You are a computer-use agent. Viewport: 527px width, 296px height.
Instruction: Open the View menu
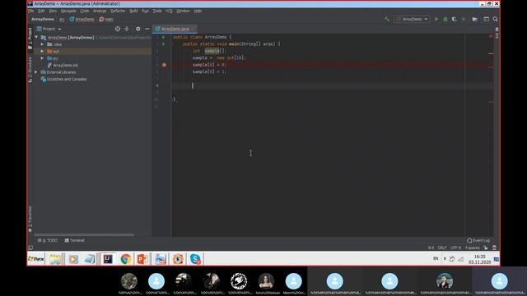53,11
